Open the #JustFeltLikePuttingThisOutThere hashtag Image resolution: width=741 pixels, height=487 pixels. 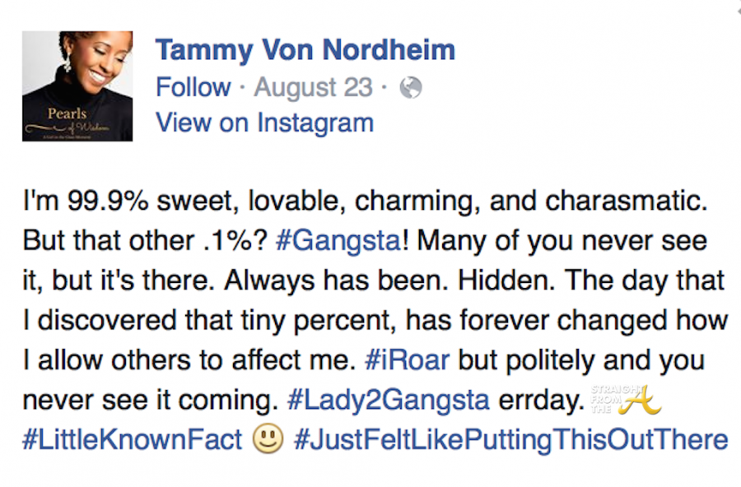tap(510, 438)
